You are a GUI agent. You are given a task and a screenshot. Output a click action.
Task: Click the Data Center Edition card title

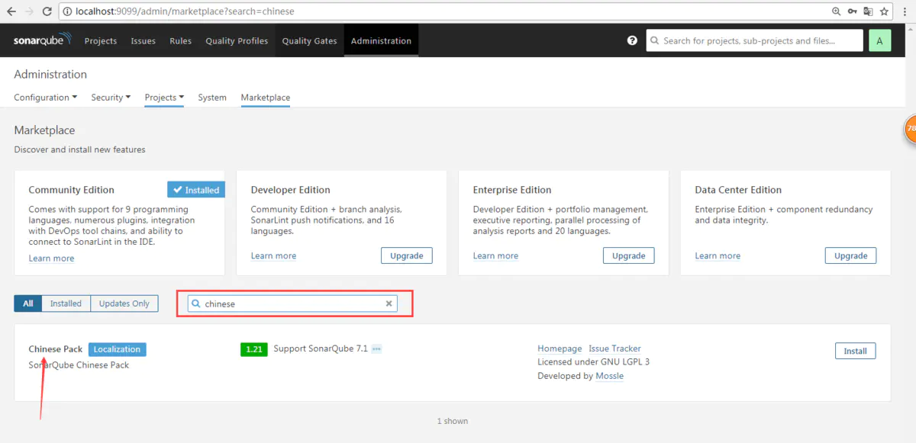point(738,190)
